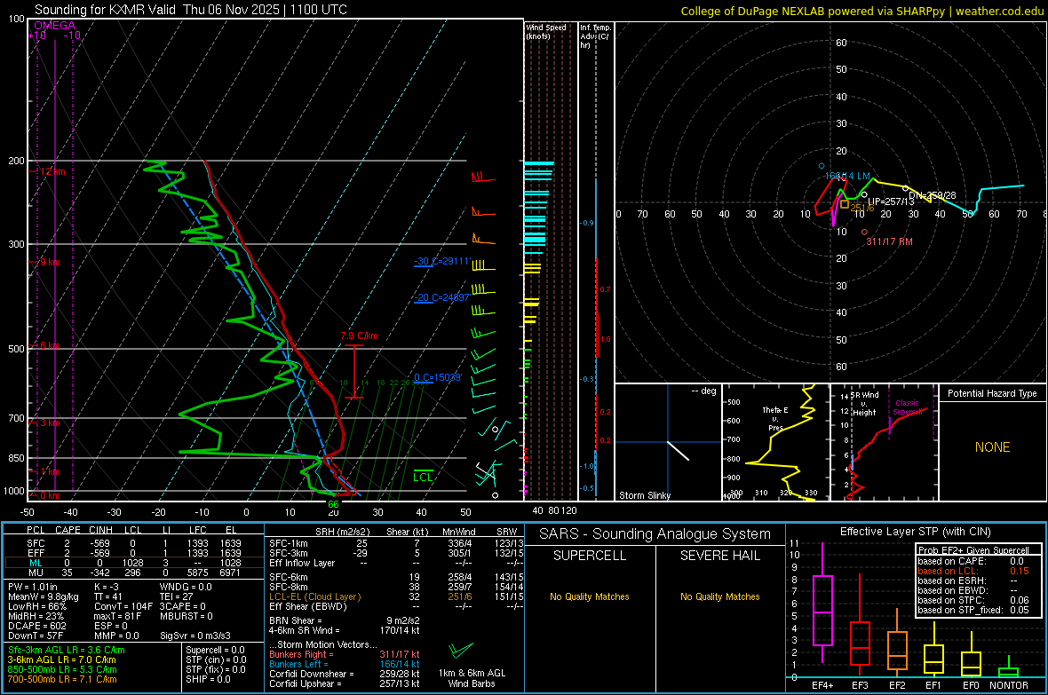The width and height of the screenshot is (1048, 695).
Task: Click the 'Inf. Temp. Adv.' panel header
Action: coord(595,36)
